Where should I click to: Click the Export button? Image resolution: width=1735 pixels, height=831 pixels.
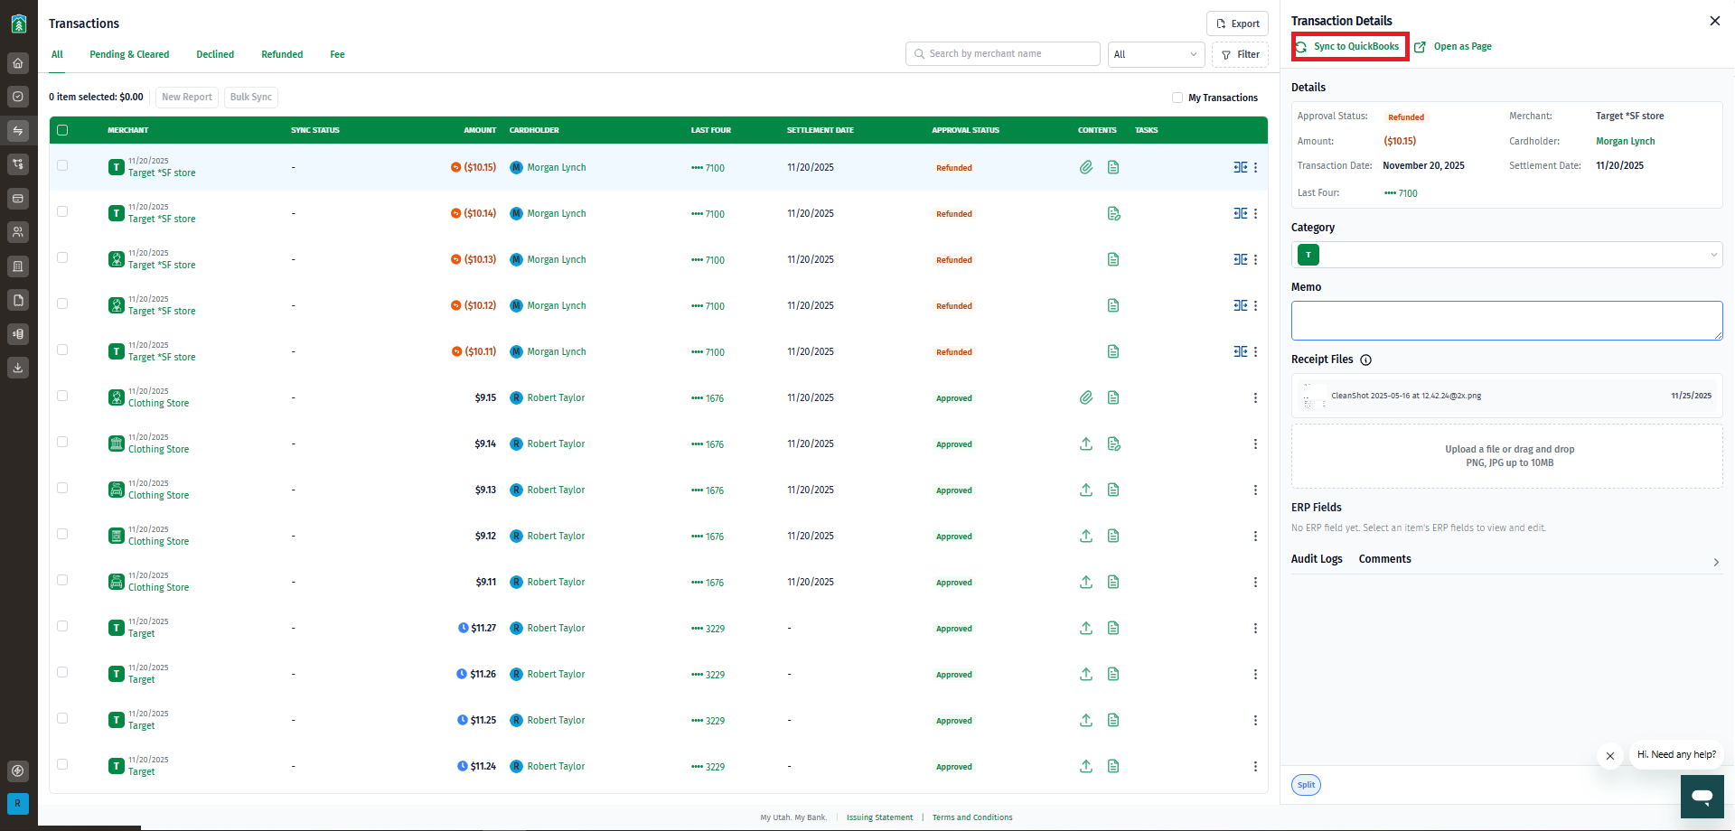click(1237, 23)
